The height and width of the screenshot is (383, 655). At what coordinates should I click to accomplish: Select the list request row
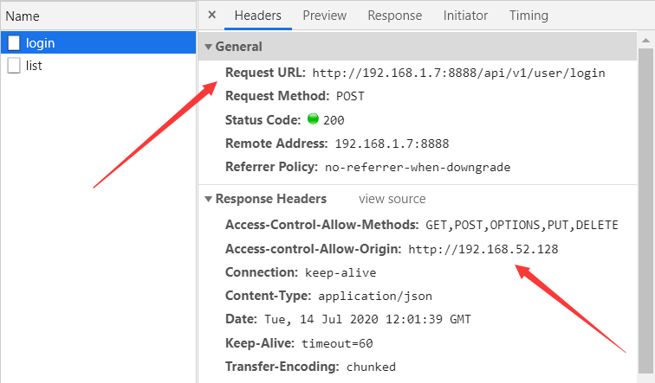pyautogui.click(x=98, y=66)
